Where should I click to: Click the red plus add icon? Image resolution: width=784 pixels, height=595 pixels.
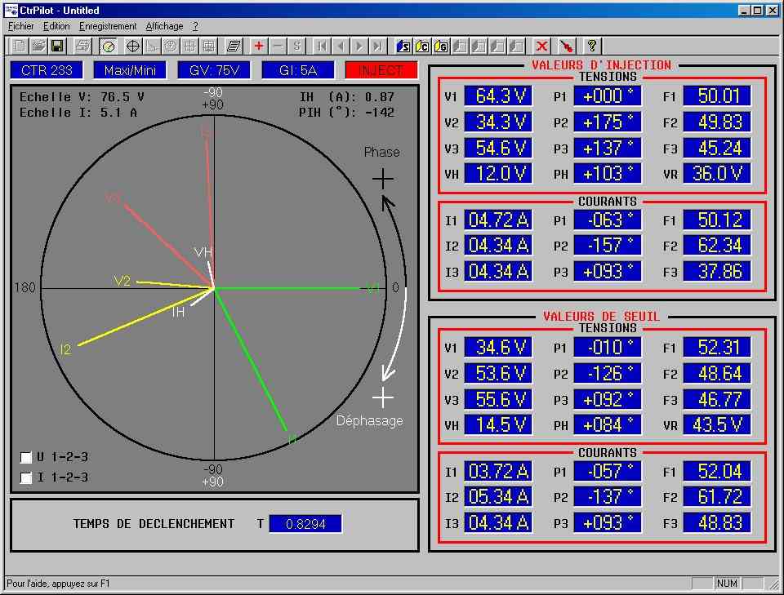click(x=259, y=47)
